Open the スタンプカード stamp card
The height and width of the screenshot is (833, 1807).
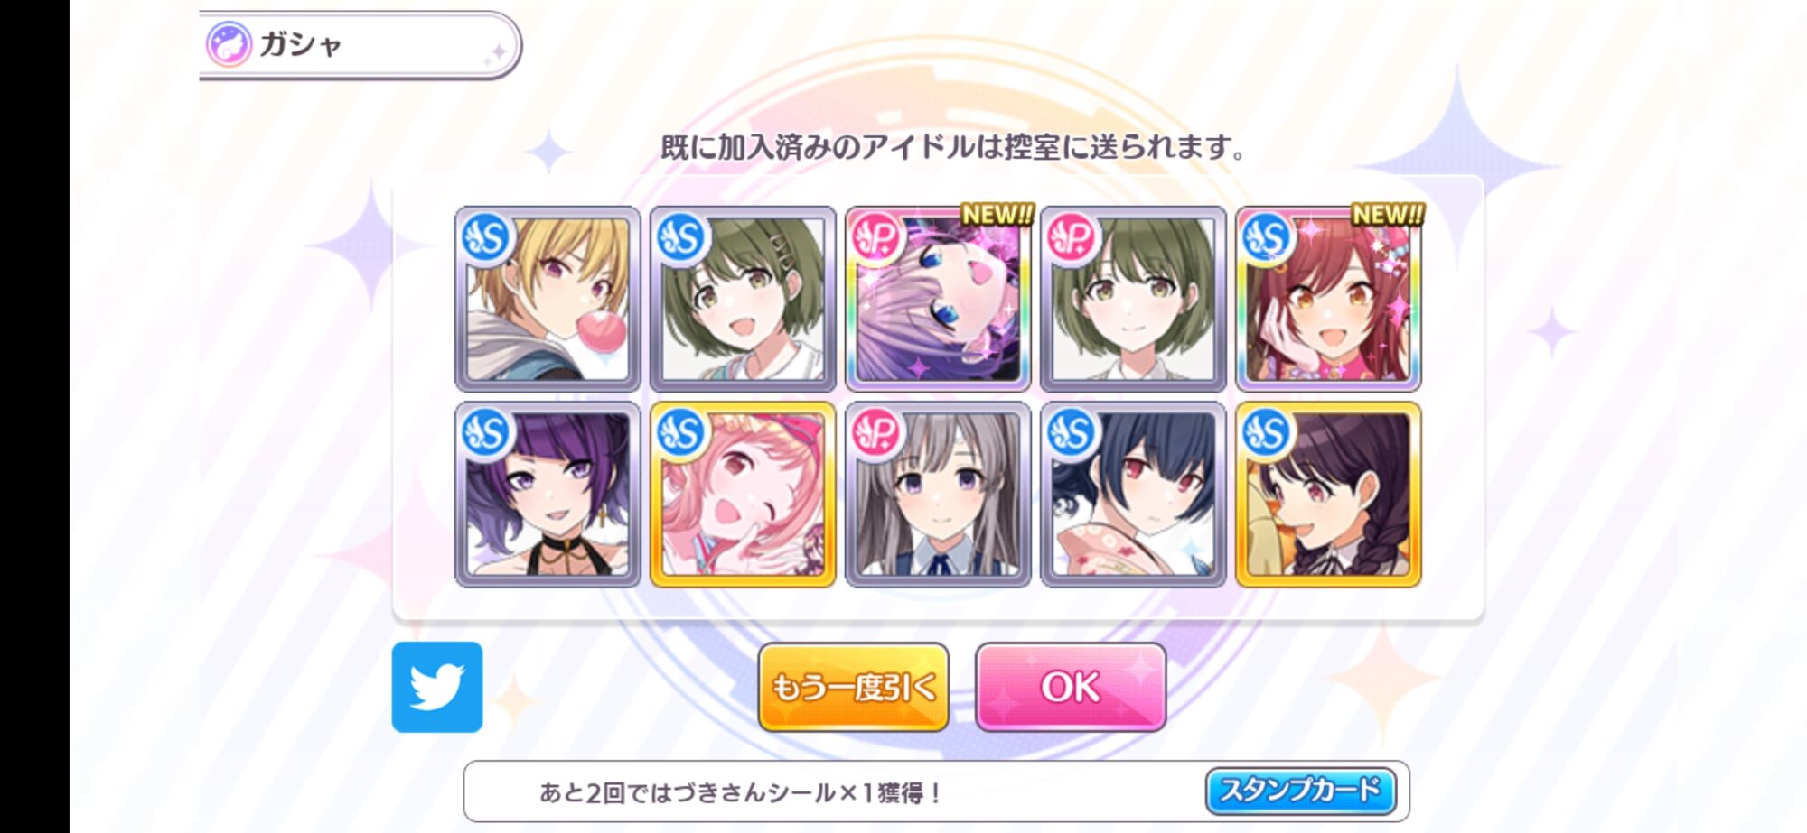pyautogui.click(x=1301, y=791)
